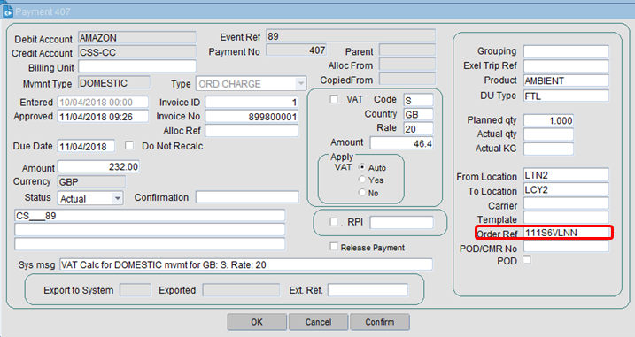Click the POD/CMR No field
Viewport: 635px width, 337px height.
[566, 247]
